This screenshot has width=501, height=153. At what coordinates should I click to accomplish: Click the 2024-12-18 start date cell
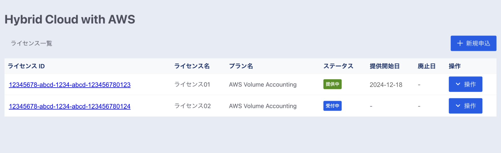pos(386,85)
